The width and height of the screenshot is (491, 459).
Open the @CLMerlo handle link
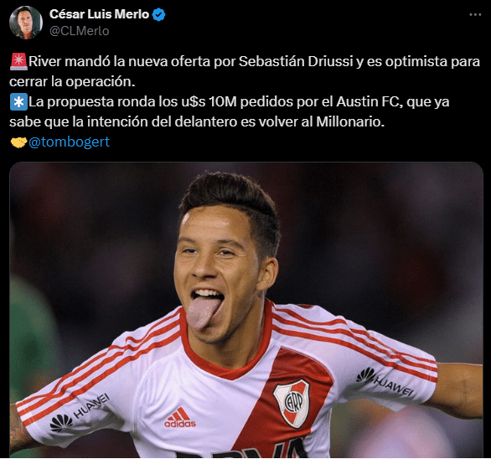80,31
